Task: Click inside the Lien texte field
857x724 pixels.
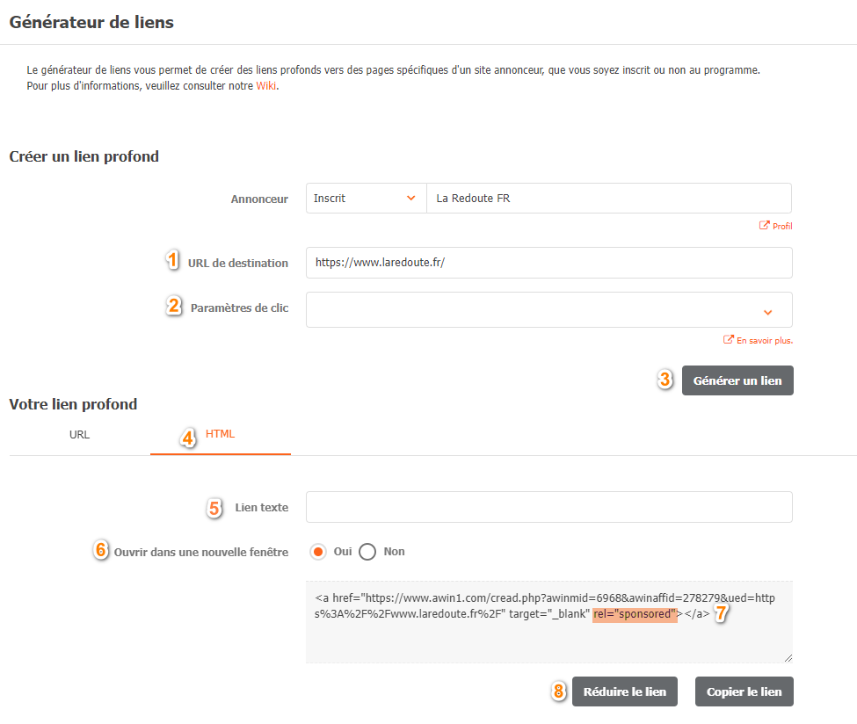Action: [x=548, y=507]
